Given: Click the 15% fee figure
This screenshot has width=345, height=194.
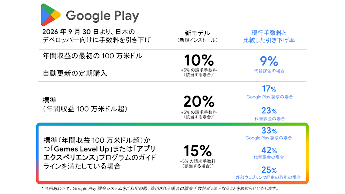Looking at the screenshot, I should 198,151.
